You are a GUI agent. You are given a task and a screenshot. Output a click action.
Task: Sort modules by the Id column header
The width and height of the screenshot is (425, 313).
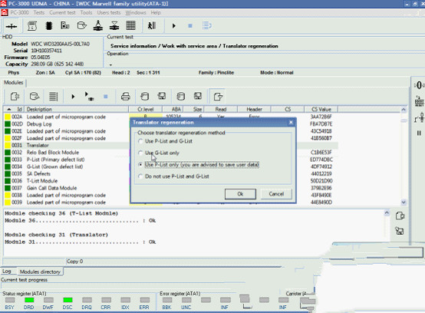coord(14,109)
